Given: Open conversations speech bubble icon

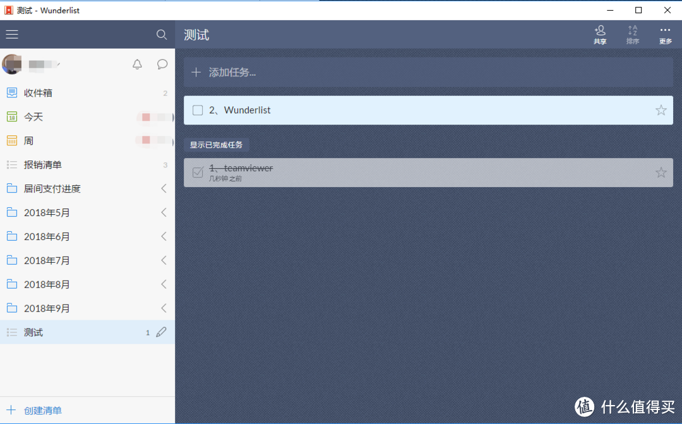Looking at the screenshot, I should pyautogui.click(x=162, y=64).
